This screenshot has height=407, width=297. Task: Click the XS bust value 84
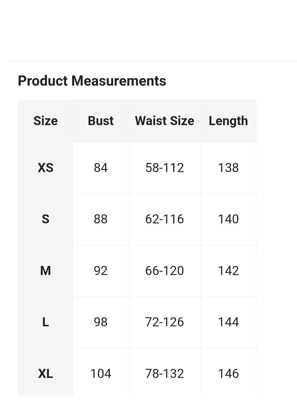click(101, 168)
